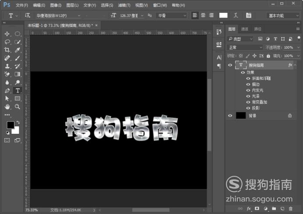Open the 基本功能 workspace dropdown
This screenshot has width=303, height=214.
pyautogui.click(x=283, y=15)
